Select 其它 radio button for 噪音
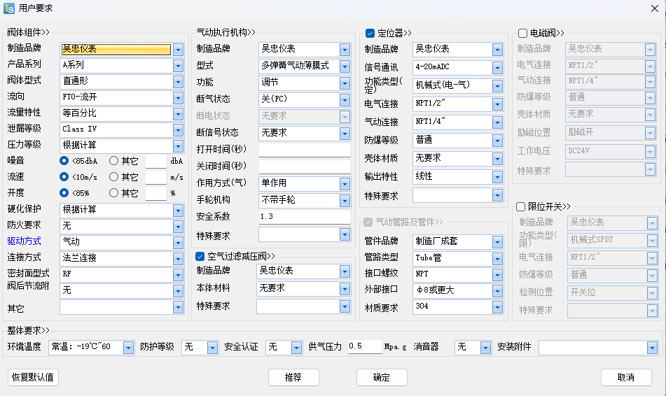This screenshot has height=396, width=666. tap(113, 161)
